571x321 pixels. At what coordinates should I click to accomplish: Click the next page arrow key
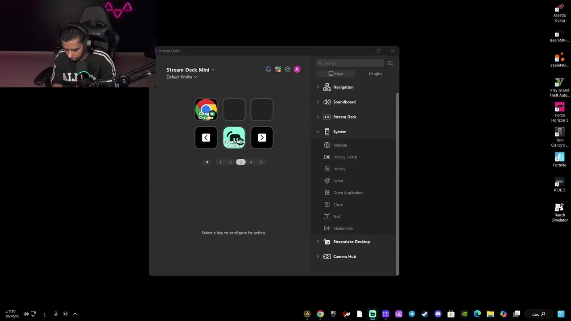pos(262,138)
